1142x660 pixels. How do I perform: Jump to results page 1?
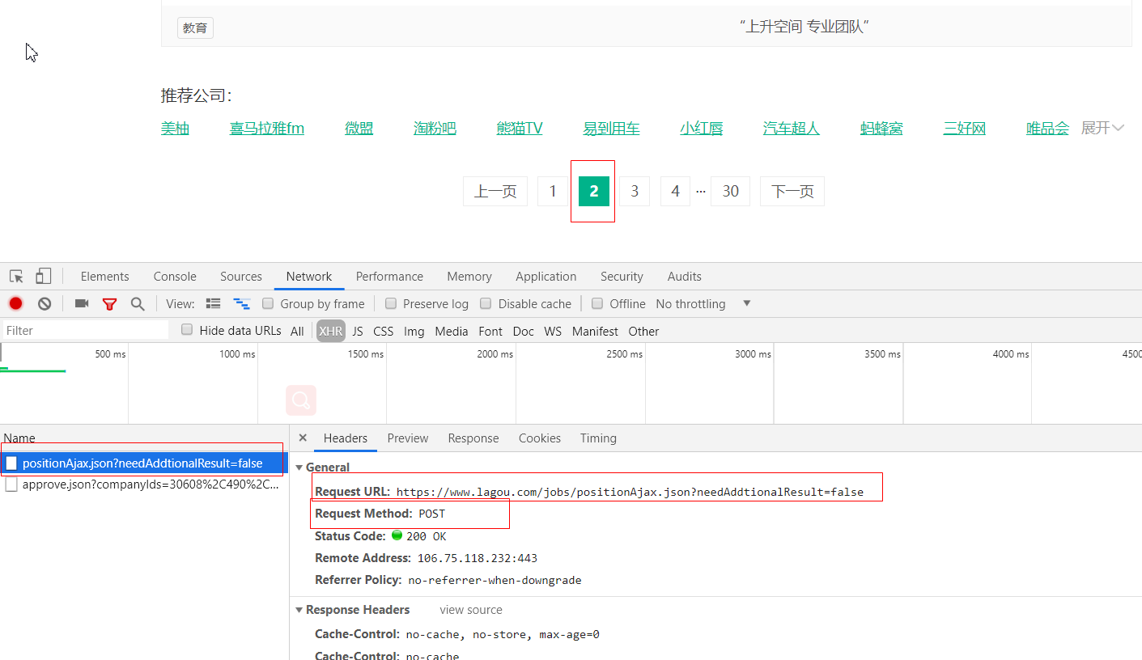click(553, 192)
